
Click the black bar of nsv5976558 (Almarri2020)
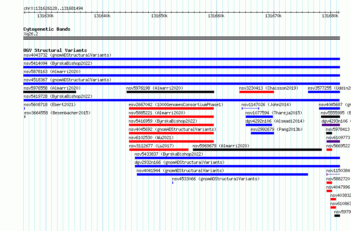pyautogui.click(x=50, y=92)
